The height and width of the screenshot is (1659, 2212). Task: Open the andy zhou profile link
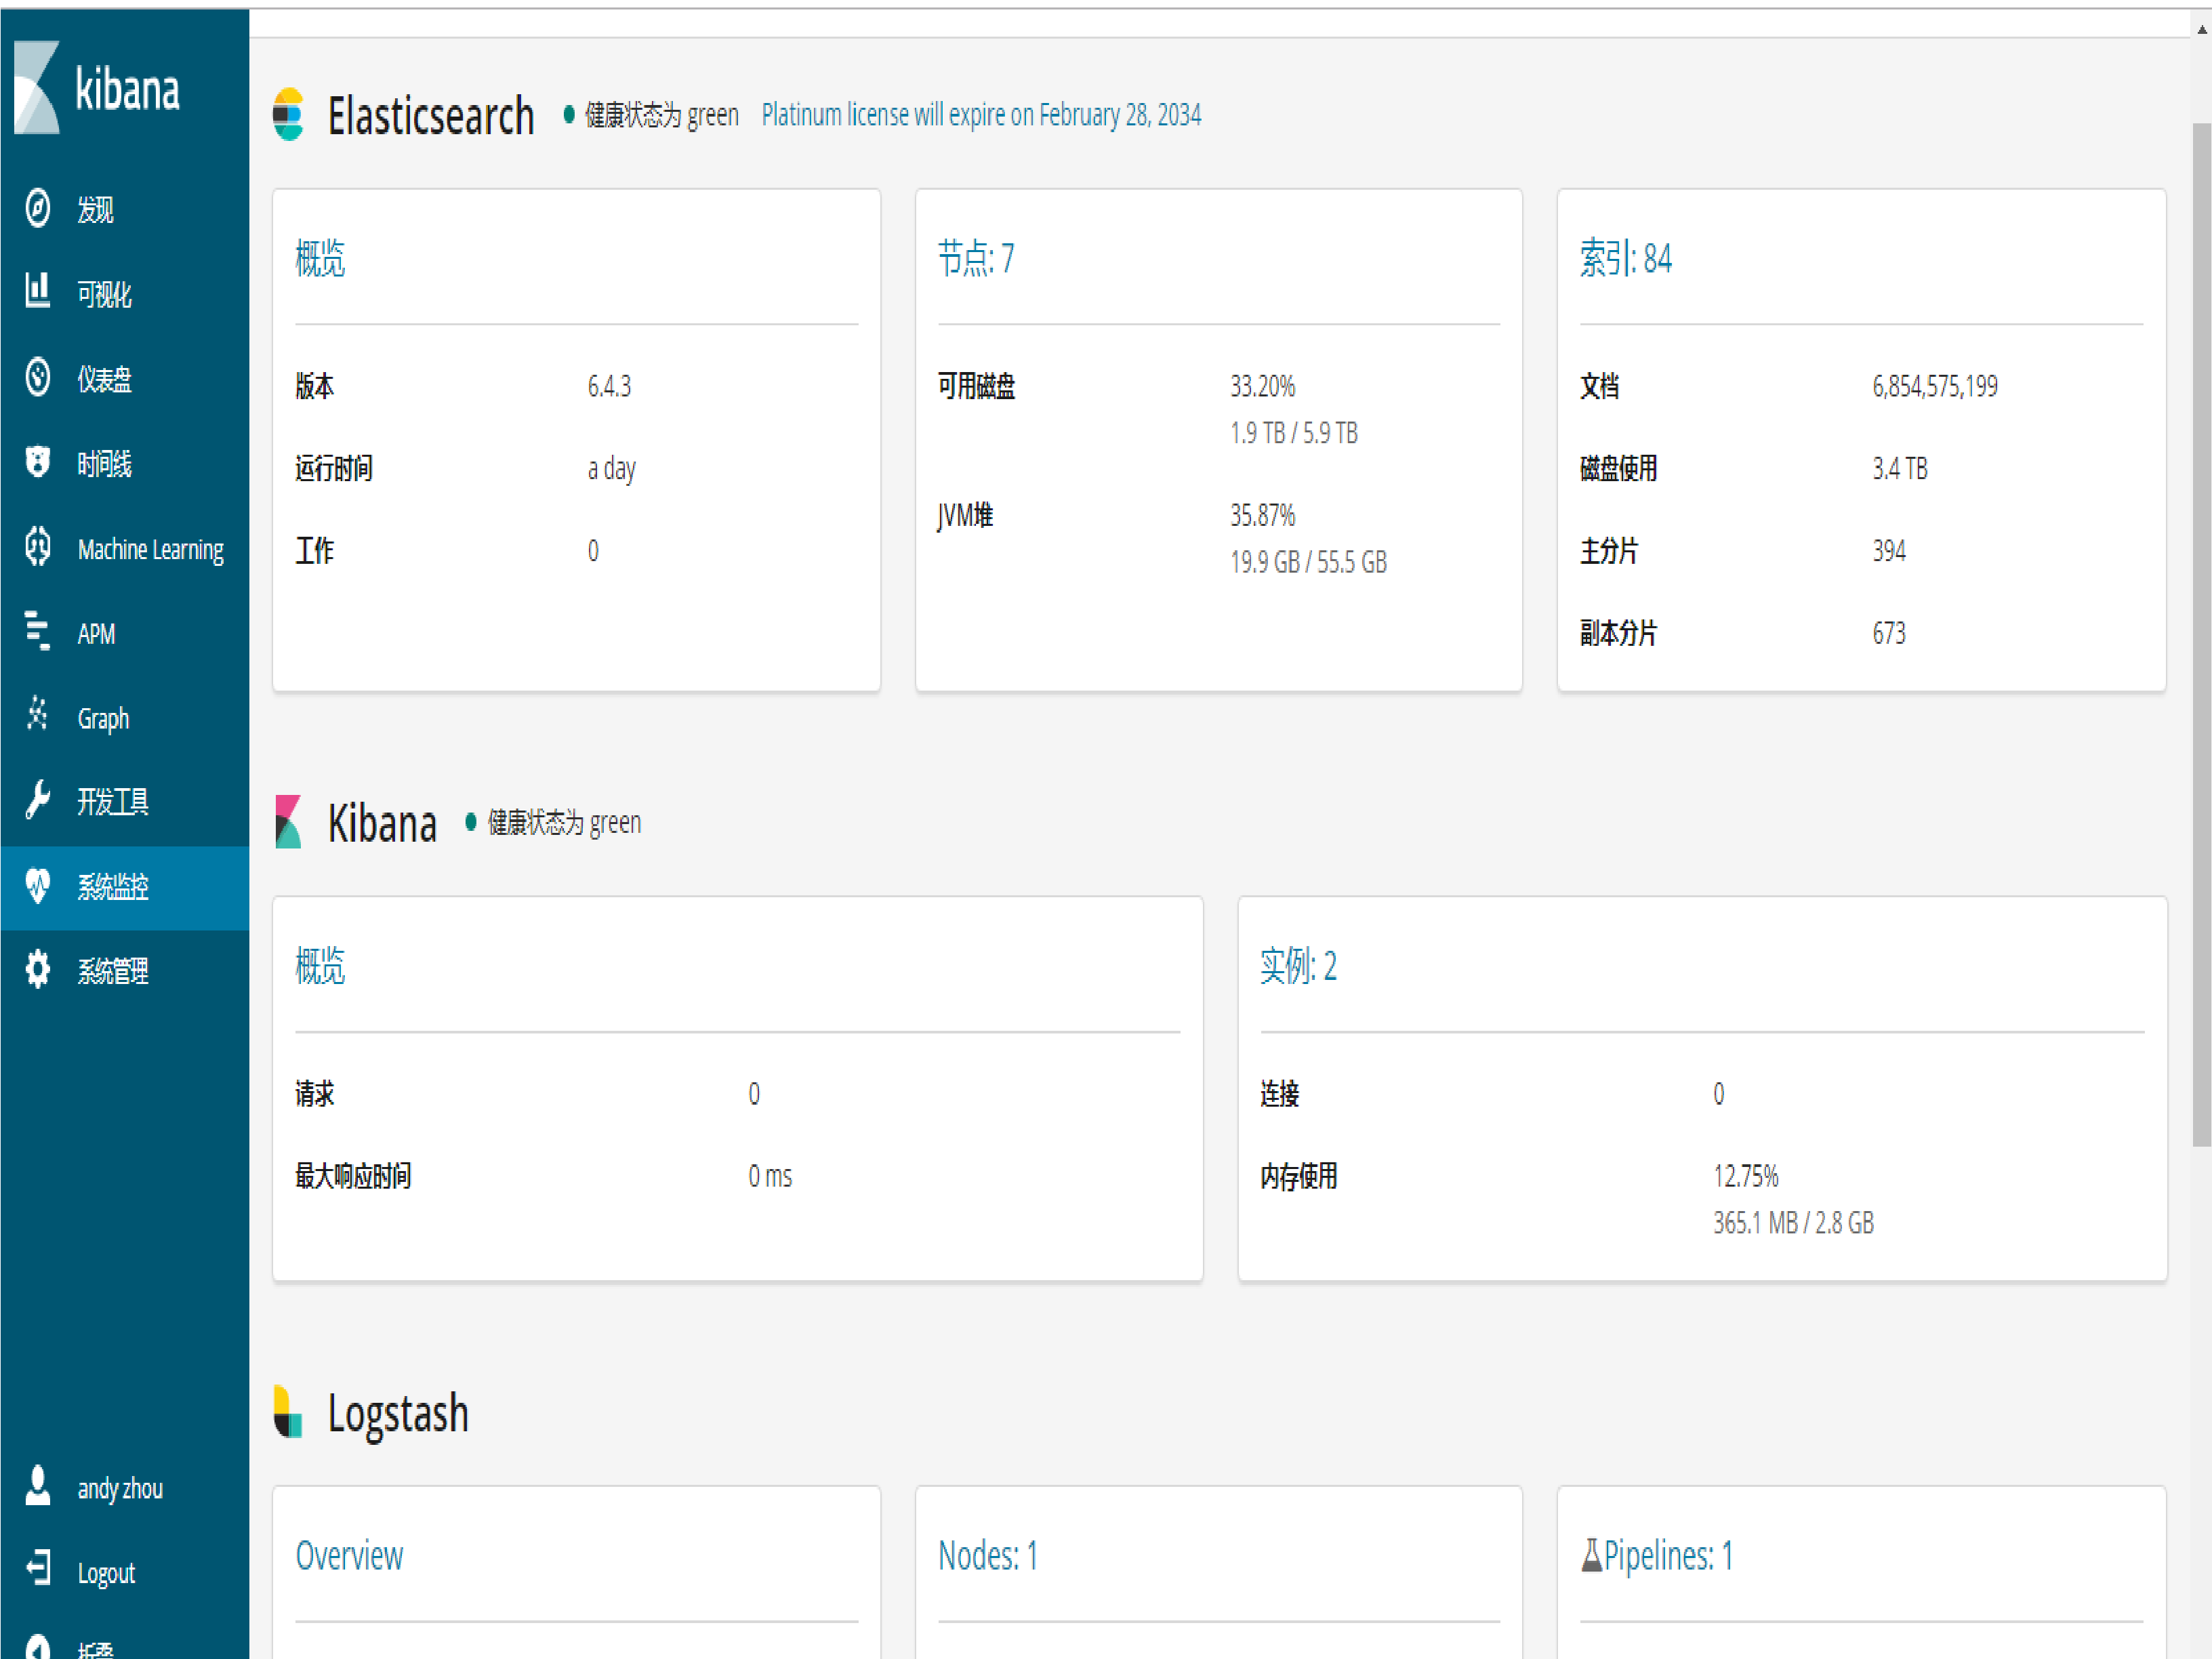pyautogui.click(x=120, y=1488)
